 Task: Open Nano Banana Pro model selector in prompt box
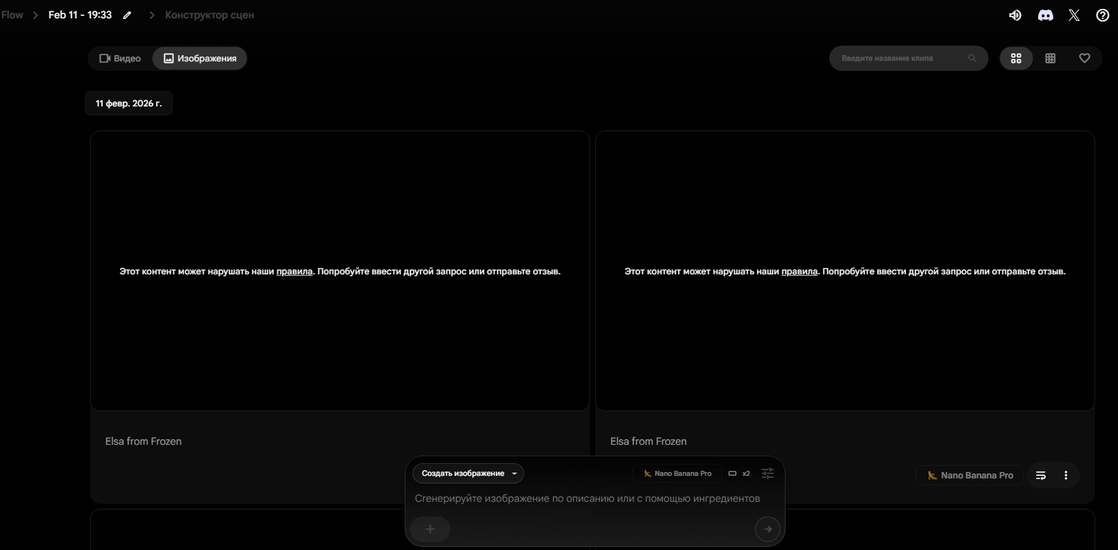coord(677,473)
